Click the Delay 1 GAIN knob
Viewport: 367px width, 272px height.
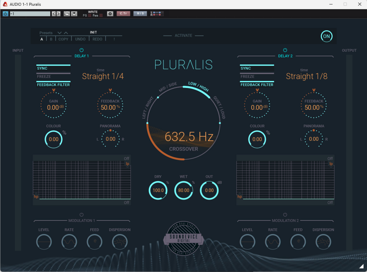click(54, 105)
